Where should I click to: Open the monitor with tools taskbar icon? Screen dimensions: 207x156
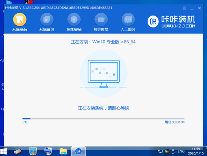point(33,151)
